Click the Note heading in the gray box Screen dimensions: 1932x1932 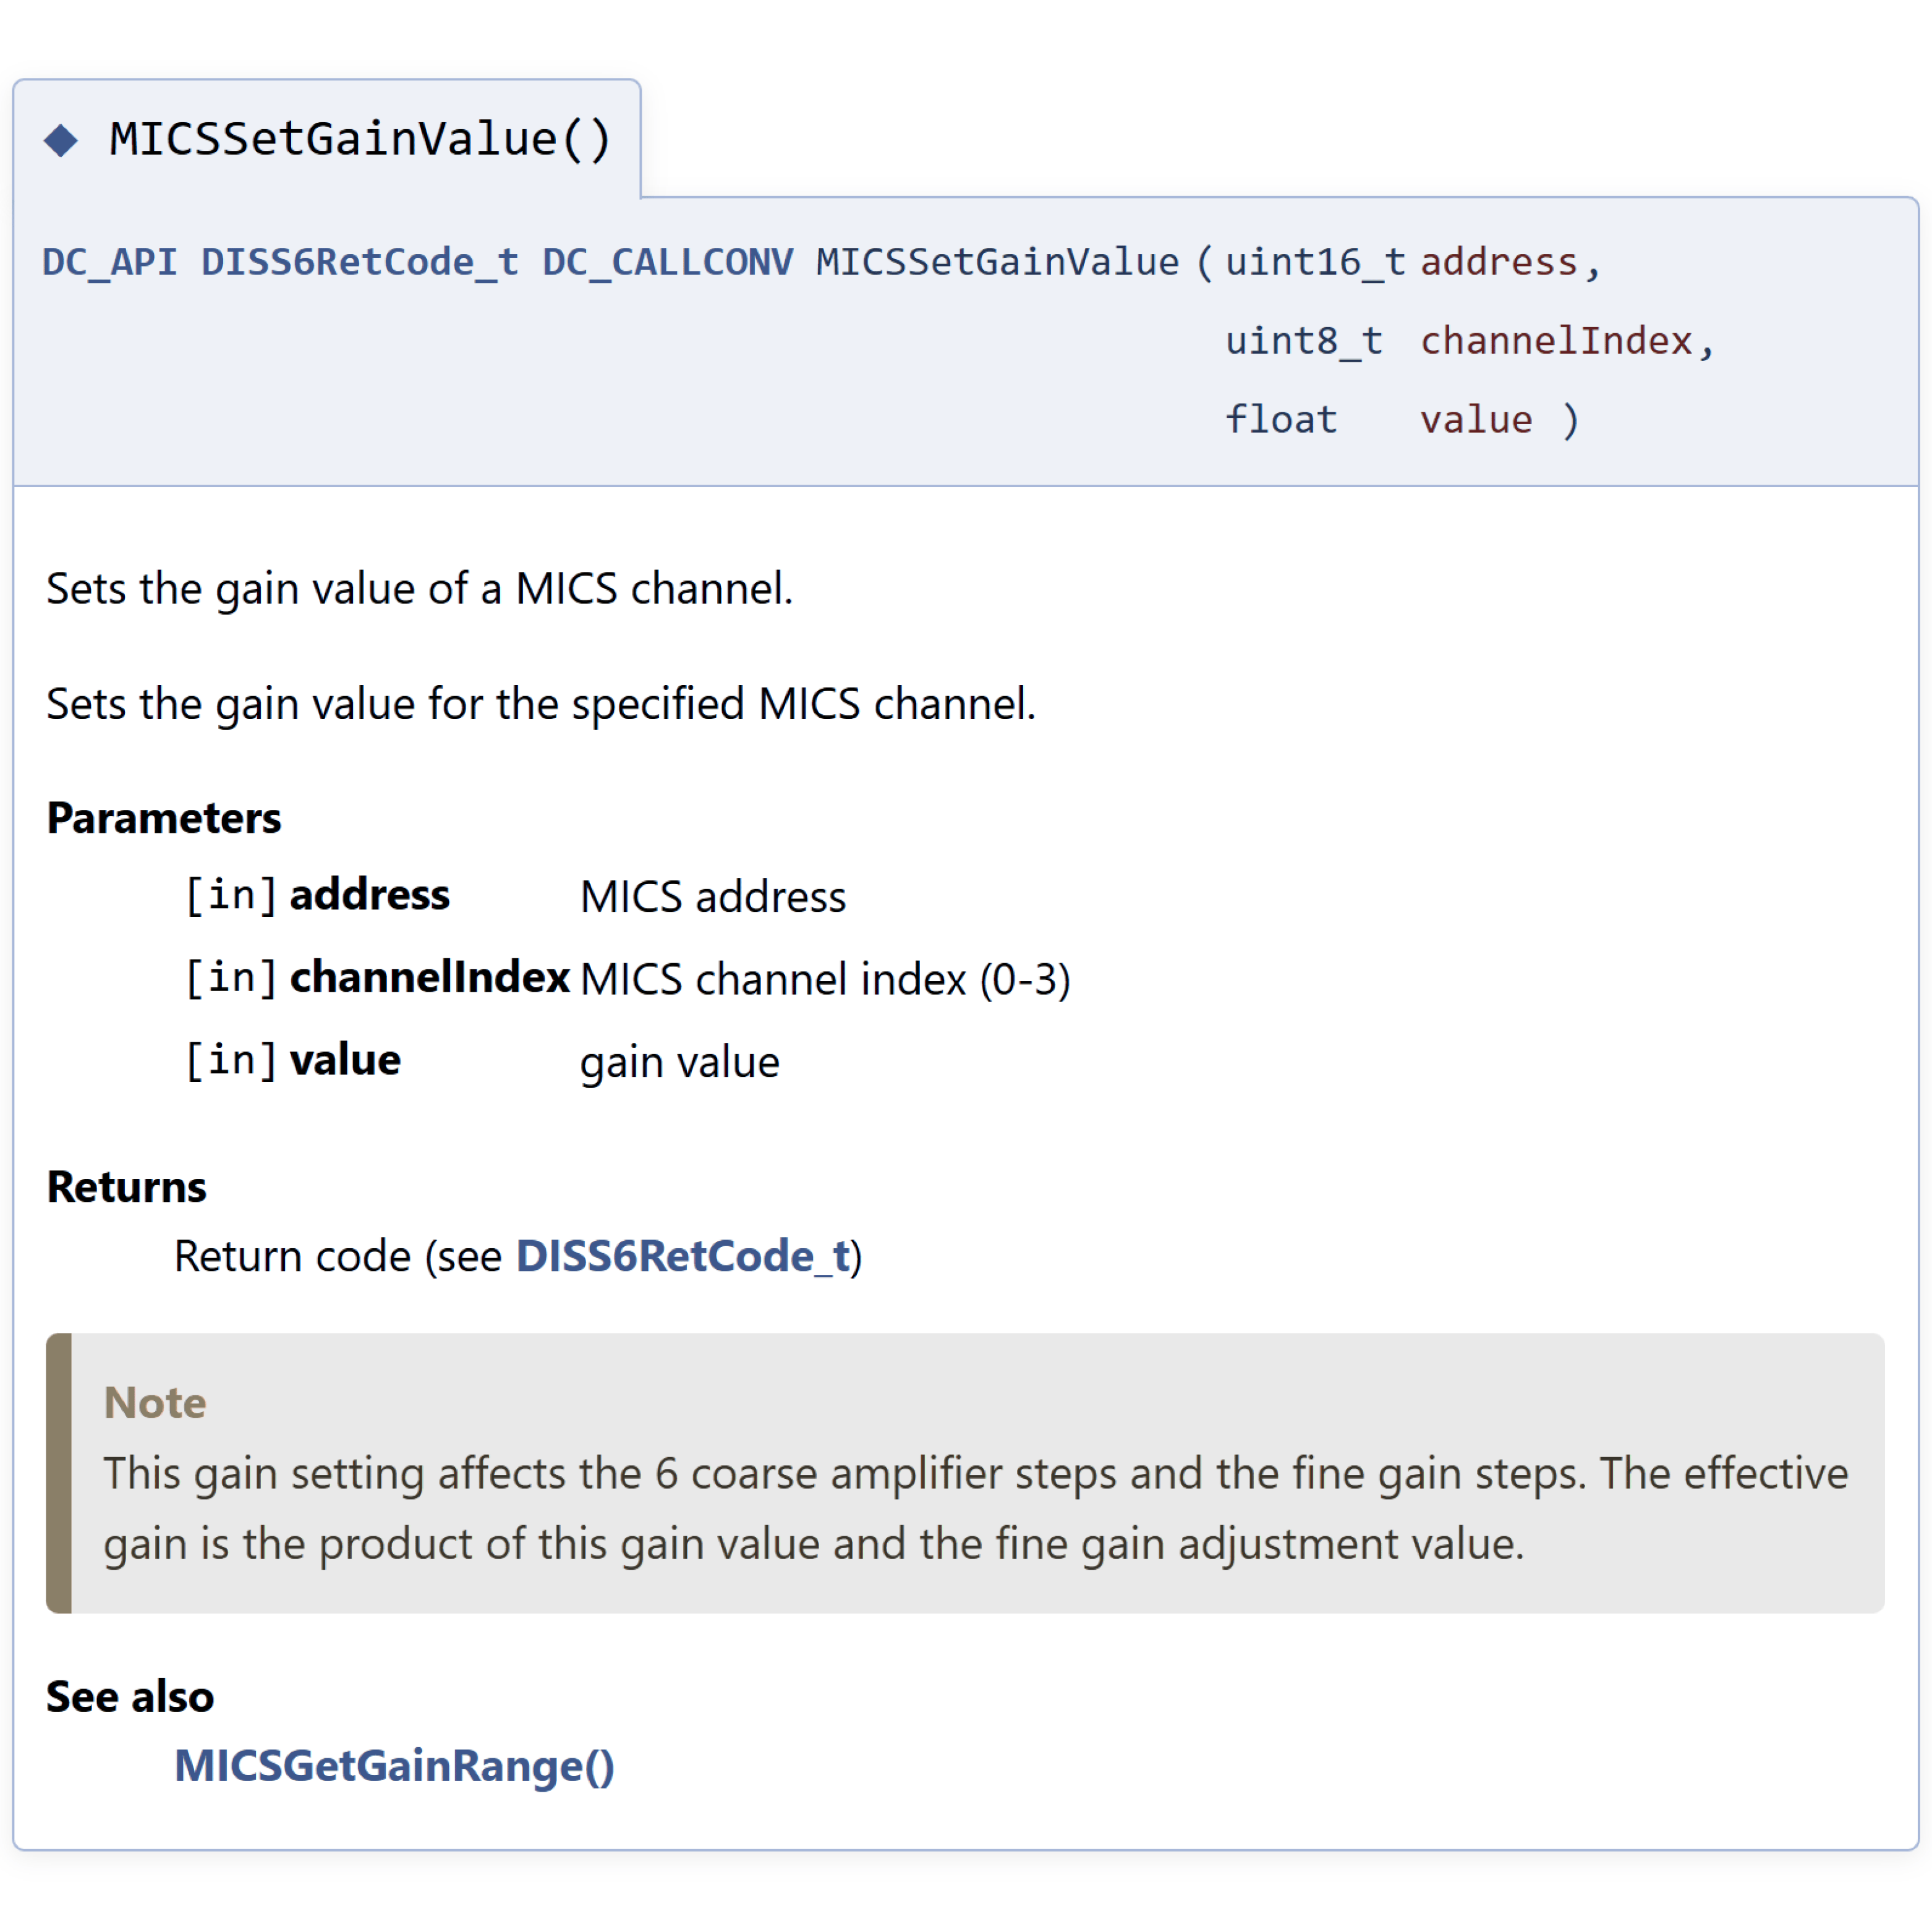[x=155, y=1402]
